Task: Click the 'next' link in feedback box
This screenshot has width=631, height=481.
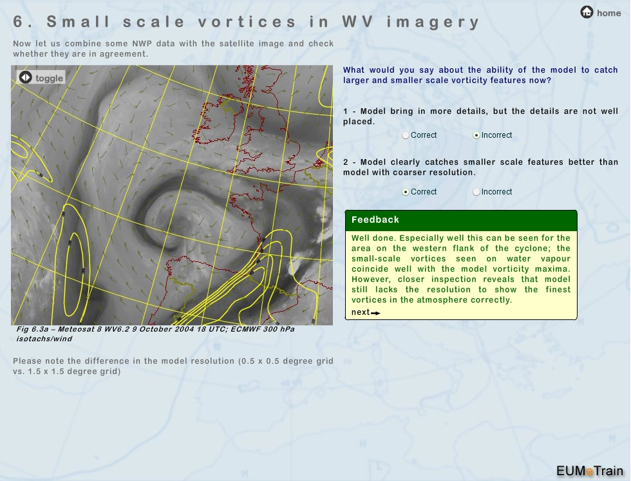Action: pos(361,312)
